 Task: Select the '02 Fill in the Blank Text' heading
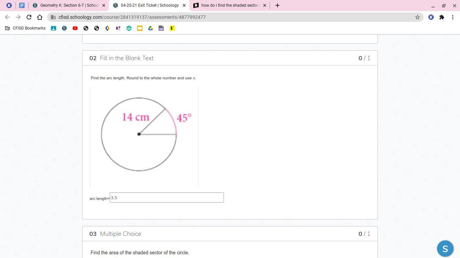[121, 58]
